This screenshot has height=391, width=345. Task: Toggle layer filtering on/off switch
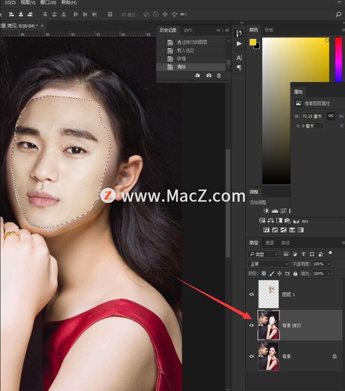330,254
